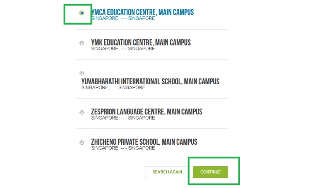
Task: Click the divider line below the YMCA entry
Action: click(152, 30)
